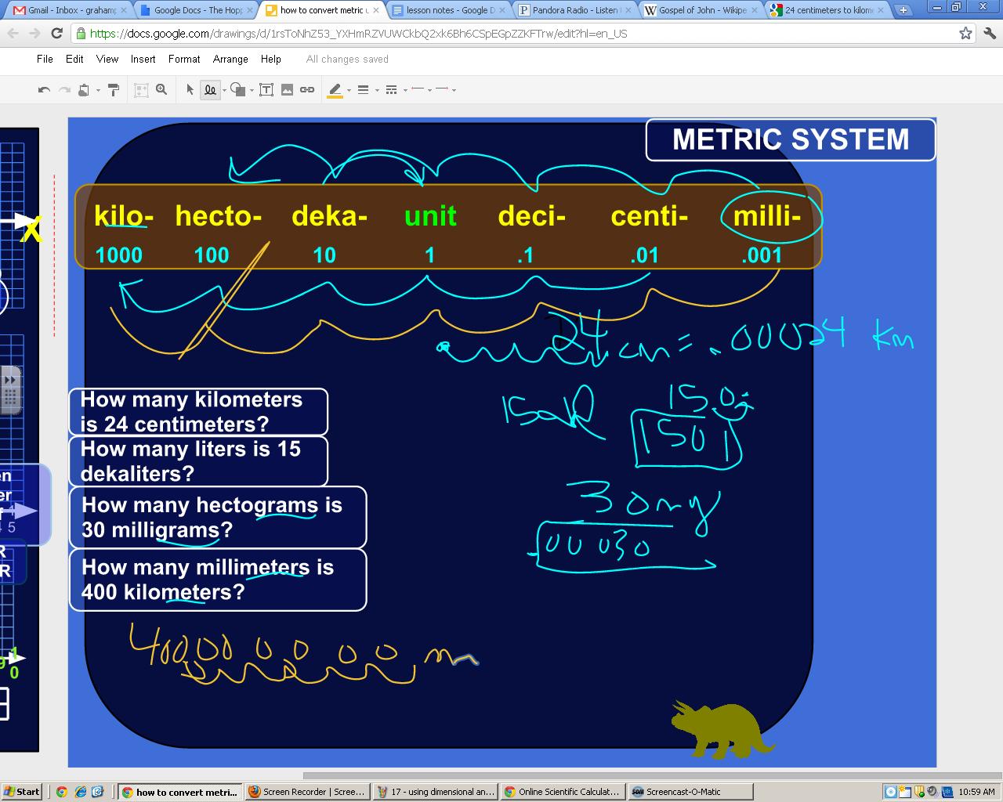Open the Insert menu

click(143, 59)
